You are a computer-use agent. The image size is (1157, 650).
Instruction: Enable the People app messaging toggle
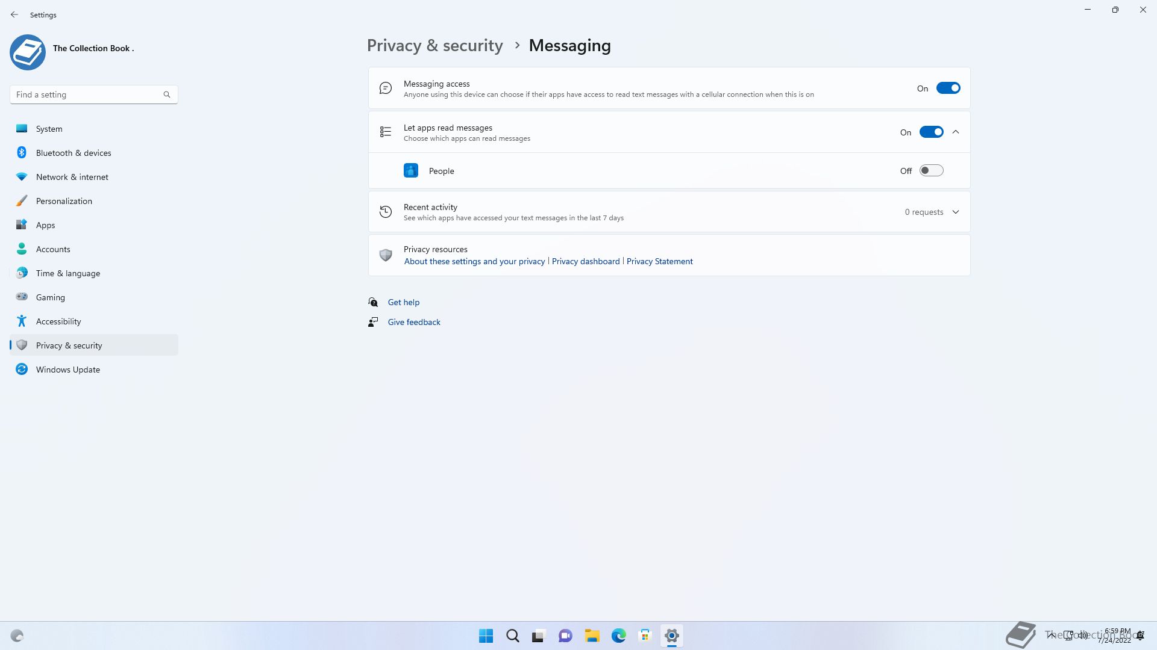pos(931,171)
